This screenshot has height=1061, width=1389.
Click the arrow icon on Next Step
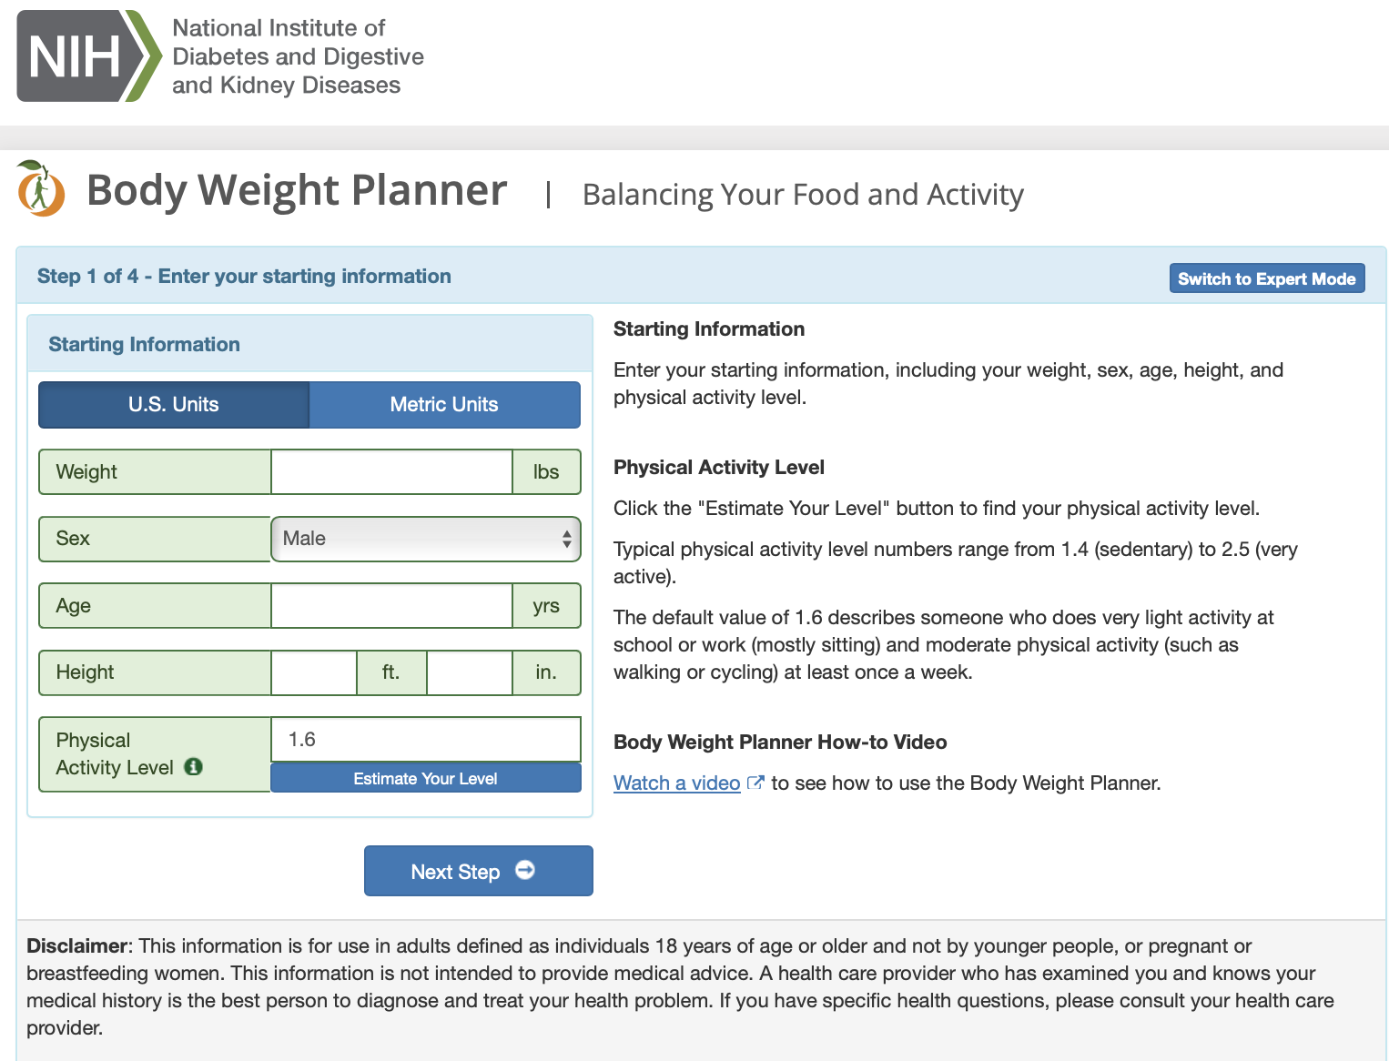tap(525, 871)
